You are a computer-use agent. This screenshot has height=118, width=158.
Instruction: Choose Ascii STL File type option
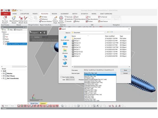coord(100,76)
